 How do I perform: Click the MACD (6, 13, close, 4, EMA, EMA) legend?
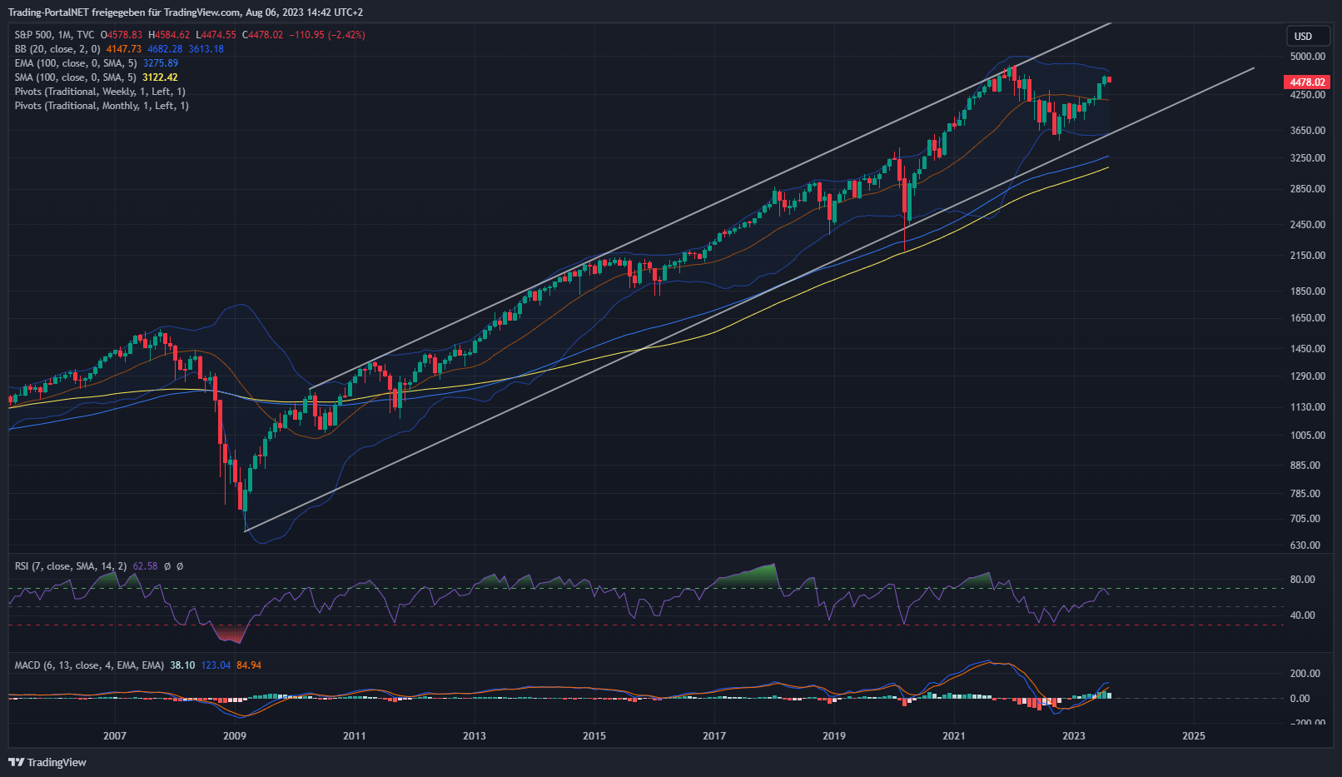tap(89, 665)
